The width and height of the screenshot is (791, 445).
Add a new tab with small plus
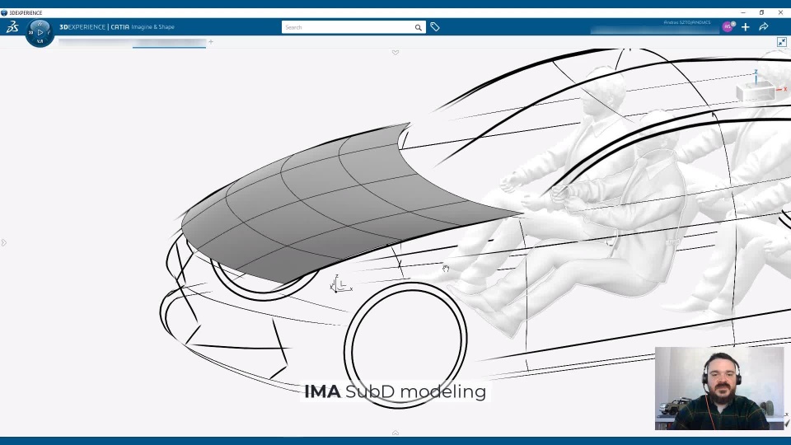click(x=211, y=41)
